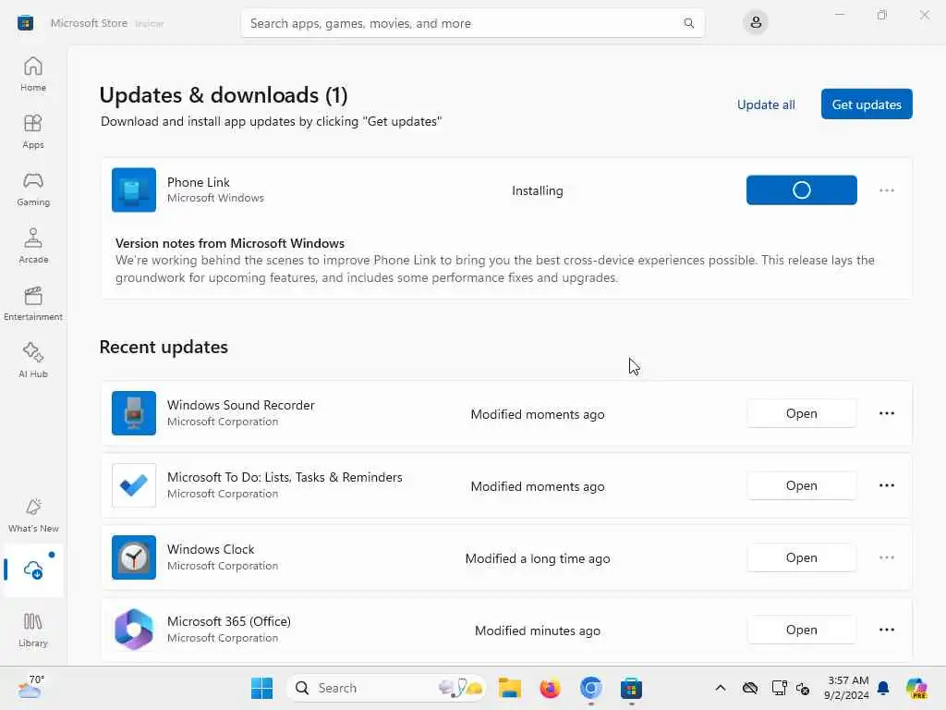Select the Downloads cloud icon in sidebar
This screenshot has height=710, width=946.
[x=33, y=569]
